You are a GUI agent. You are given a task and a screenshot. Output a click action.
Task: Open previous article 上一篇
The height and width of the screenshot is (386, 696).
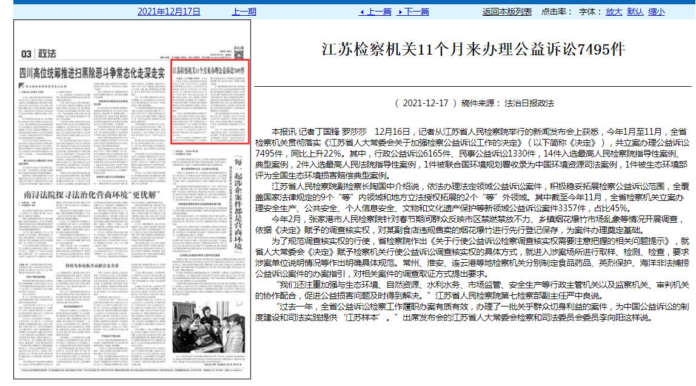click(375, 12)
